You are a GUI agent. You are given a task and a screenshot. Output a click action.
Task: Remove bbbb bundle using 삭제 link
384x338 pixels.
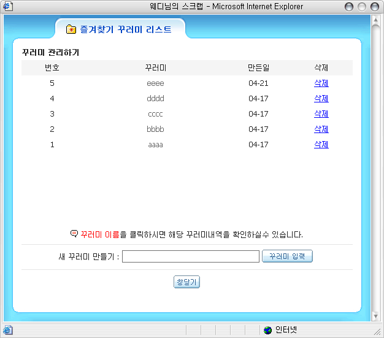click(321, 129)
